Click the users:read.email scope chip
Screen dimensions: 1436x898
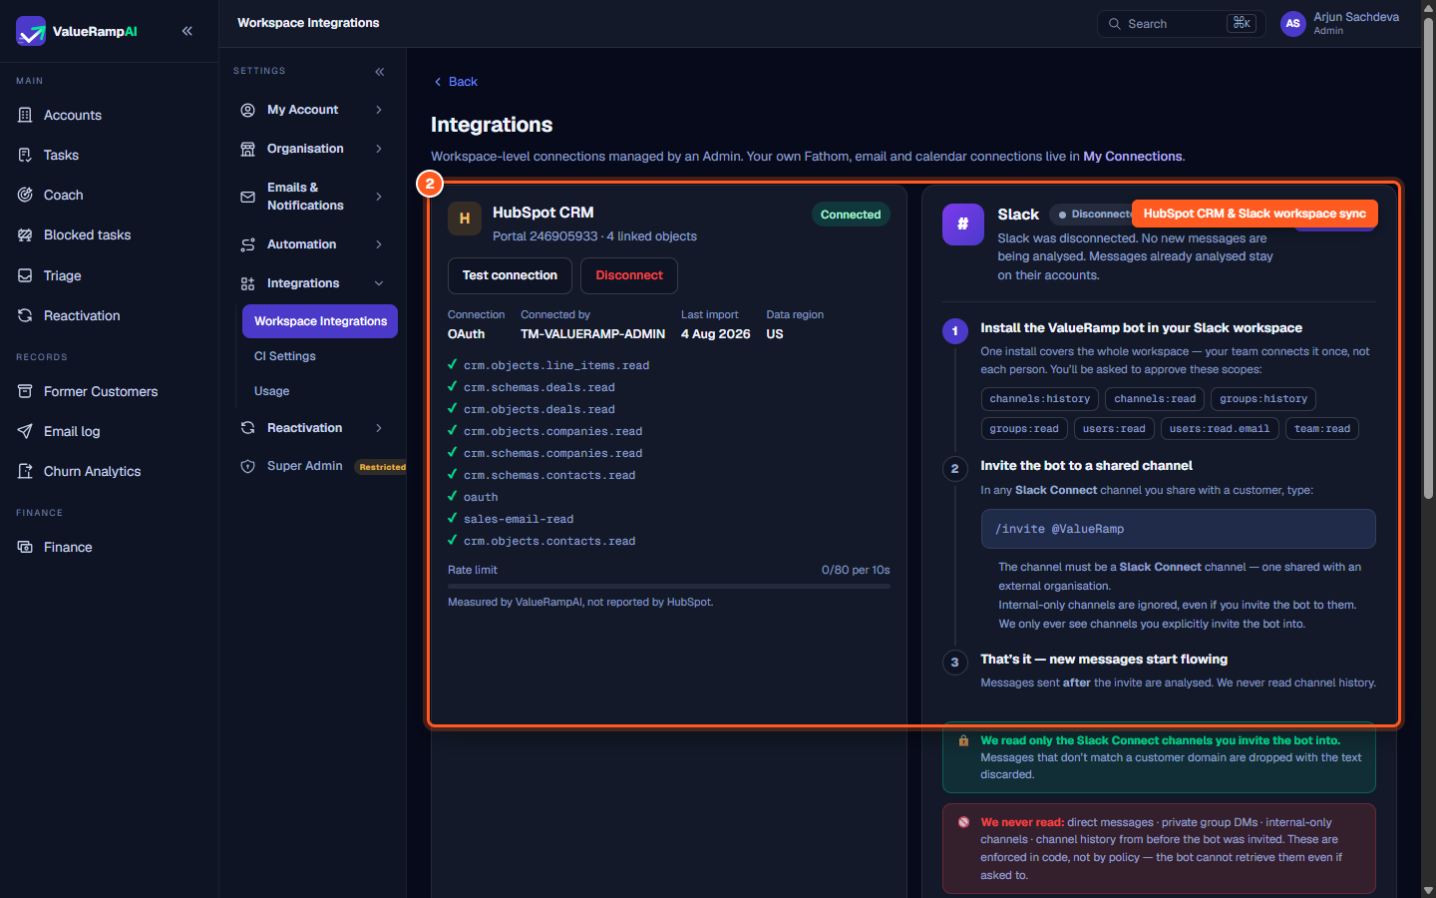[1220, 429]
